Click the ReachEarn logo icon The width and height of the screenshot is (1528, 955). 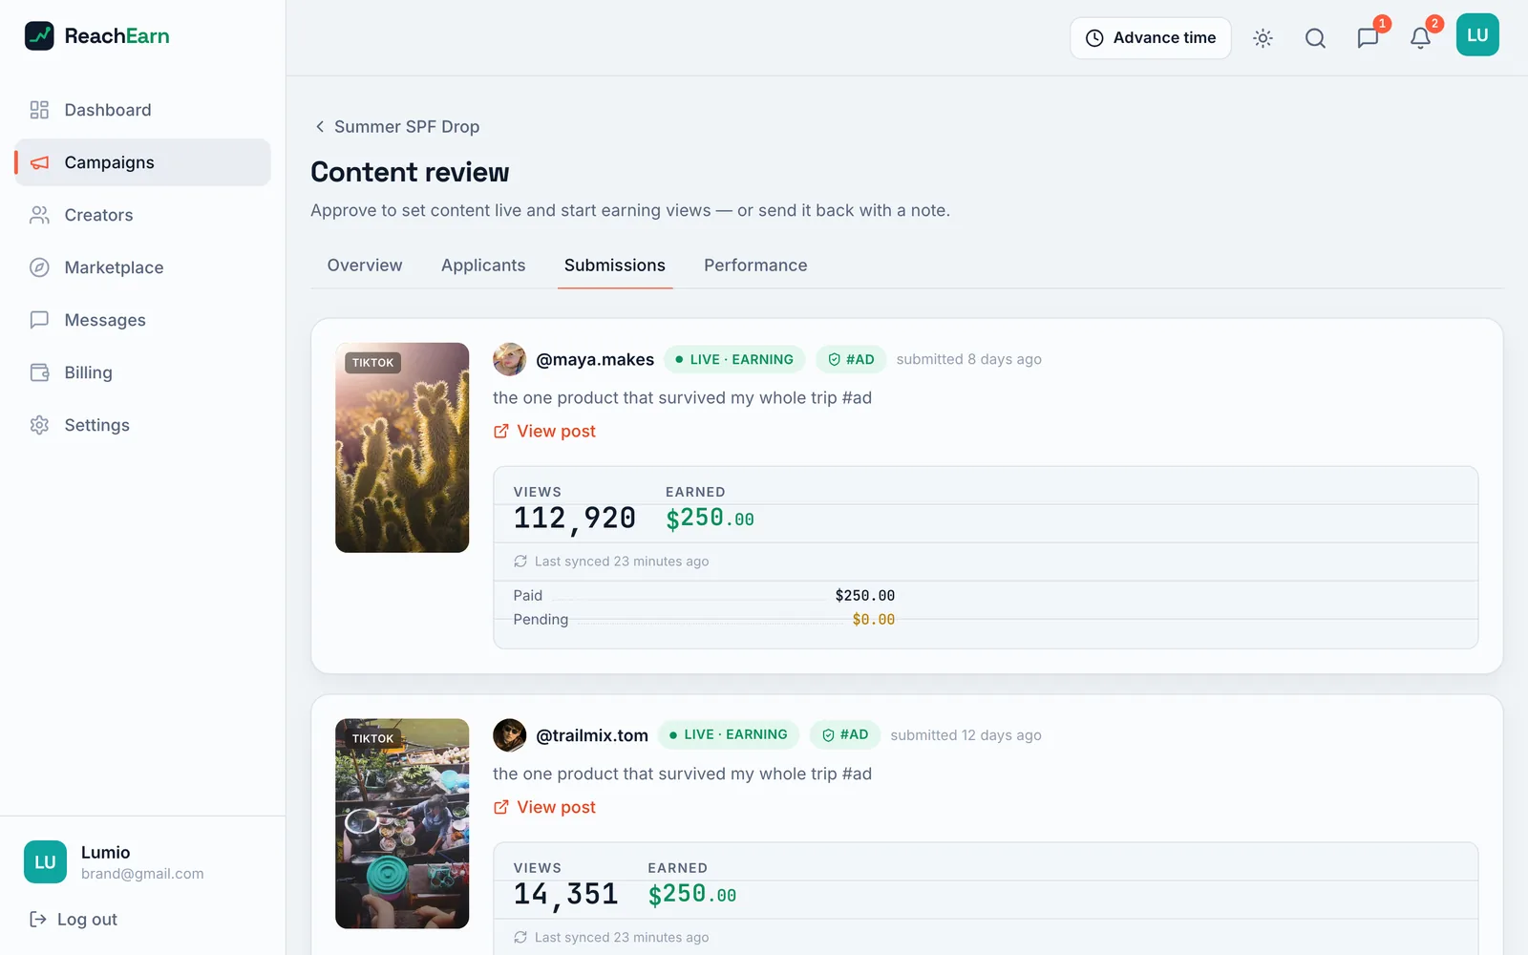tap(39, 36)
